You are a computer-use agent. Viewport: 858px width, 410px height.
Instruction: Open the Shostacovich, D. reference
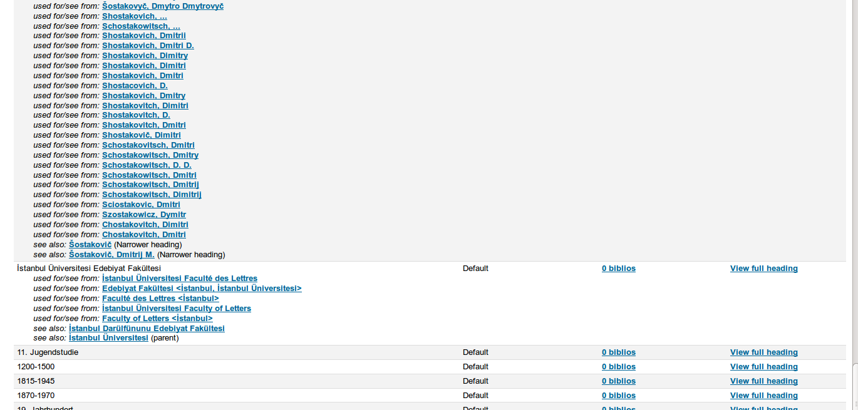tap(135, 86)
